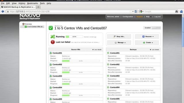Viewport: 184px width, 103px height.
Task: Click the Centos004 source VM icon
Action: click(x=51, y=88)
